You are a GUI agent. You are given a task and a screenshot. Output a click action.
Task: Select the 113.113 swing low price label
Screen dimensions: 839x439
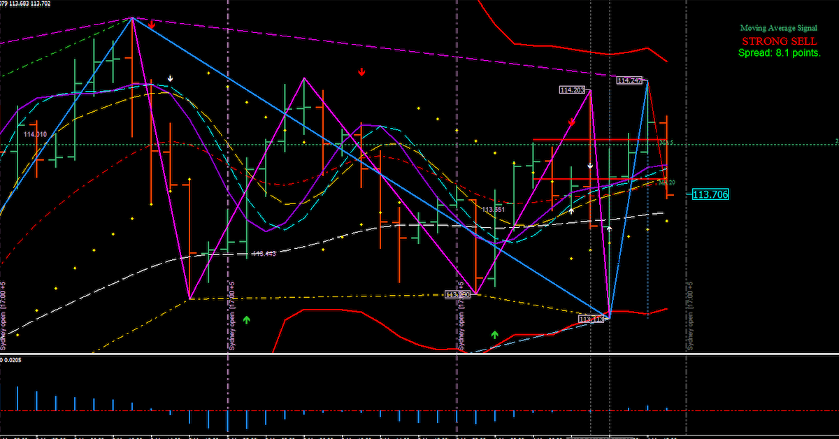pos(591,319)
